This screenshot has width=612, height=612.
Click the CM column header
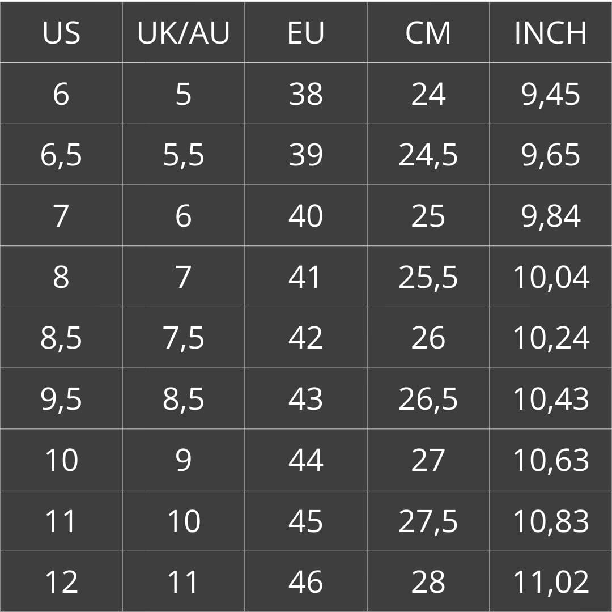click(x=428, y=33)
